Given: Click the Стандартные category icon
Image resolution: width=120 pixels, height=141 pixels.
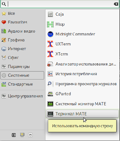Looking at the screenshot, I should tap(4, 84).
